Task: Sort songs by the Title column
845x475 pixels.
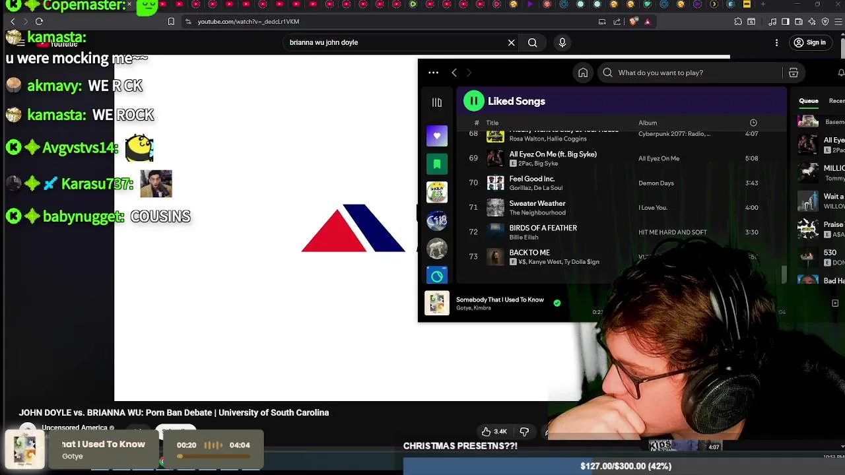Action: (492, 123)
